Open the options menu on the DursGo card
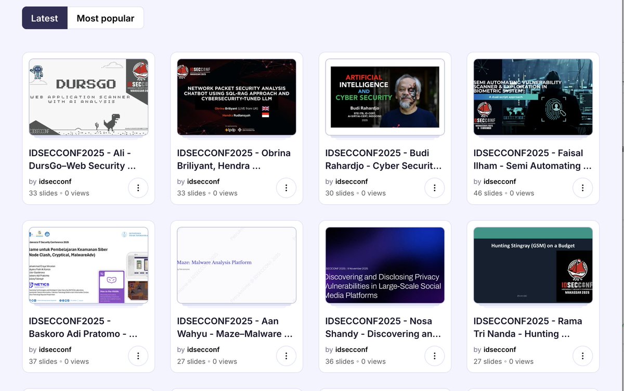624x391 pixels. (x=138, y=187)
